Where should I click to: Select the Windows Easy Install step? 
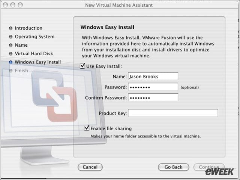37,62
